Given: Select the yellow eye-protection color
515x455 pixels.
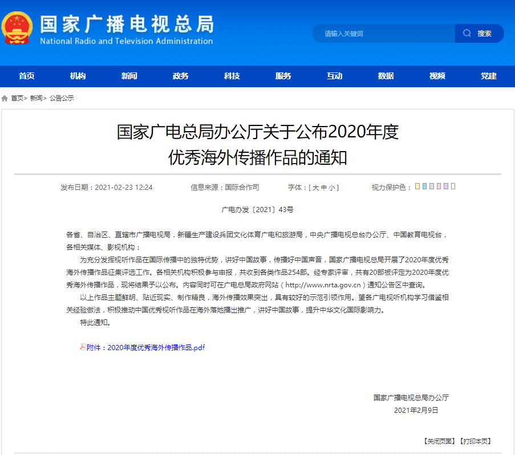Looking at the screenshot, I should pos(417,186).
